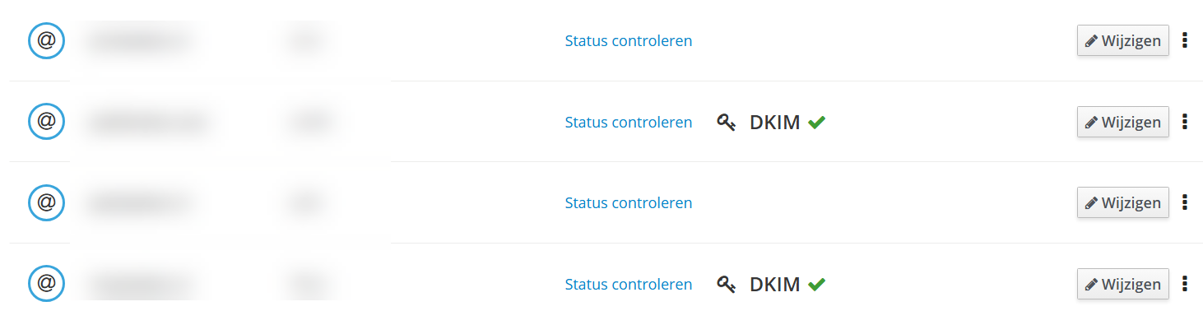
Task: Click the @ icon in the third row
Action: [x=46, y=202]
